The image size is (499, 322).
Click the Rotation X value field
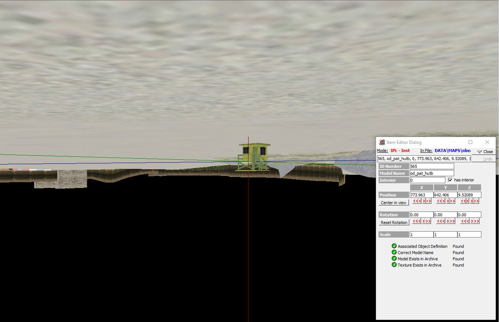pyautogui.click(x=421, y=215)
